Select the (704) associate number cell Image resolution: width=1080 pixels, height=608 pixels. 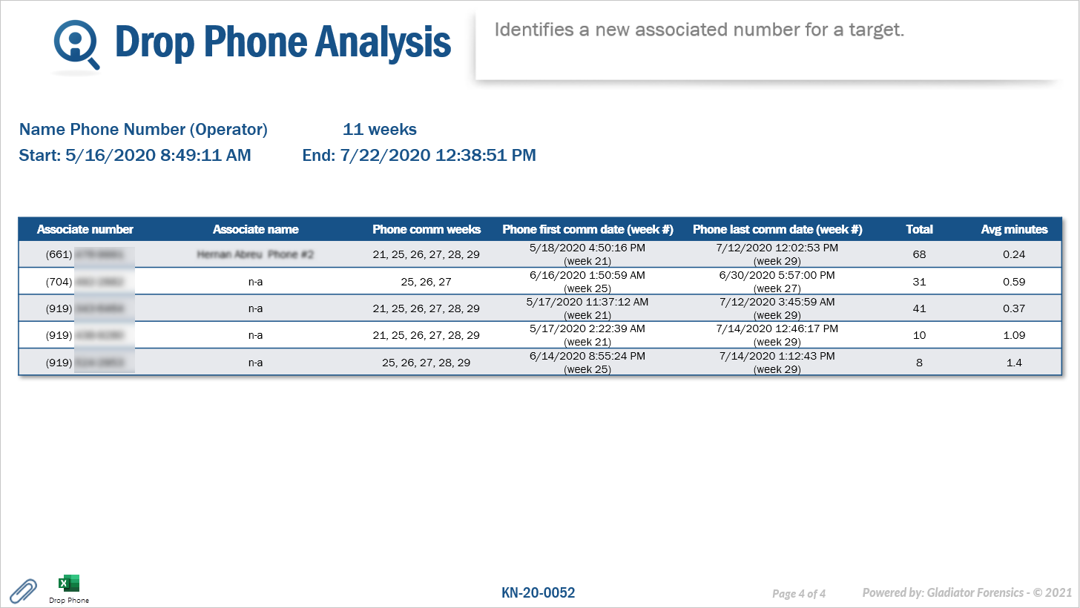85,282
